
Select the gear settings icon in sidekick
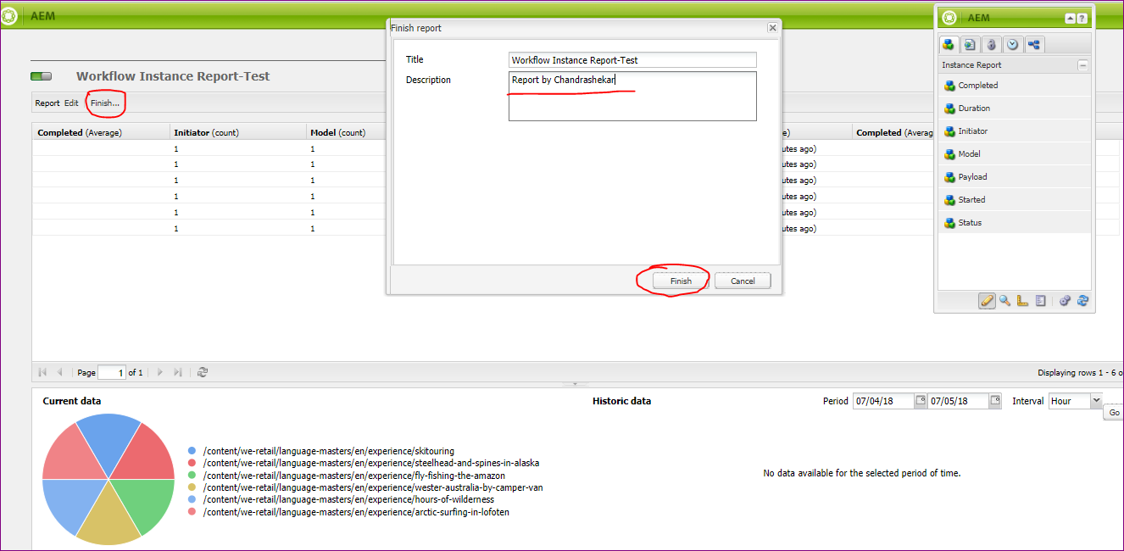[x=1064, y=300]
